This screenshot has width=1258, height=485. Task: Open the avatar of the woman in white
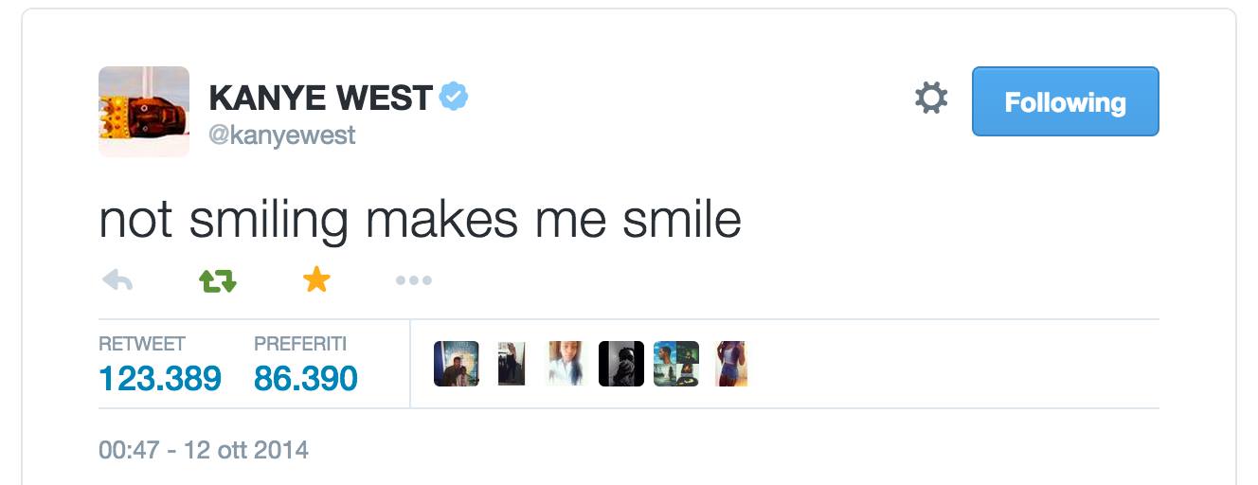point(566,364)
